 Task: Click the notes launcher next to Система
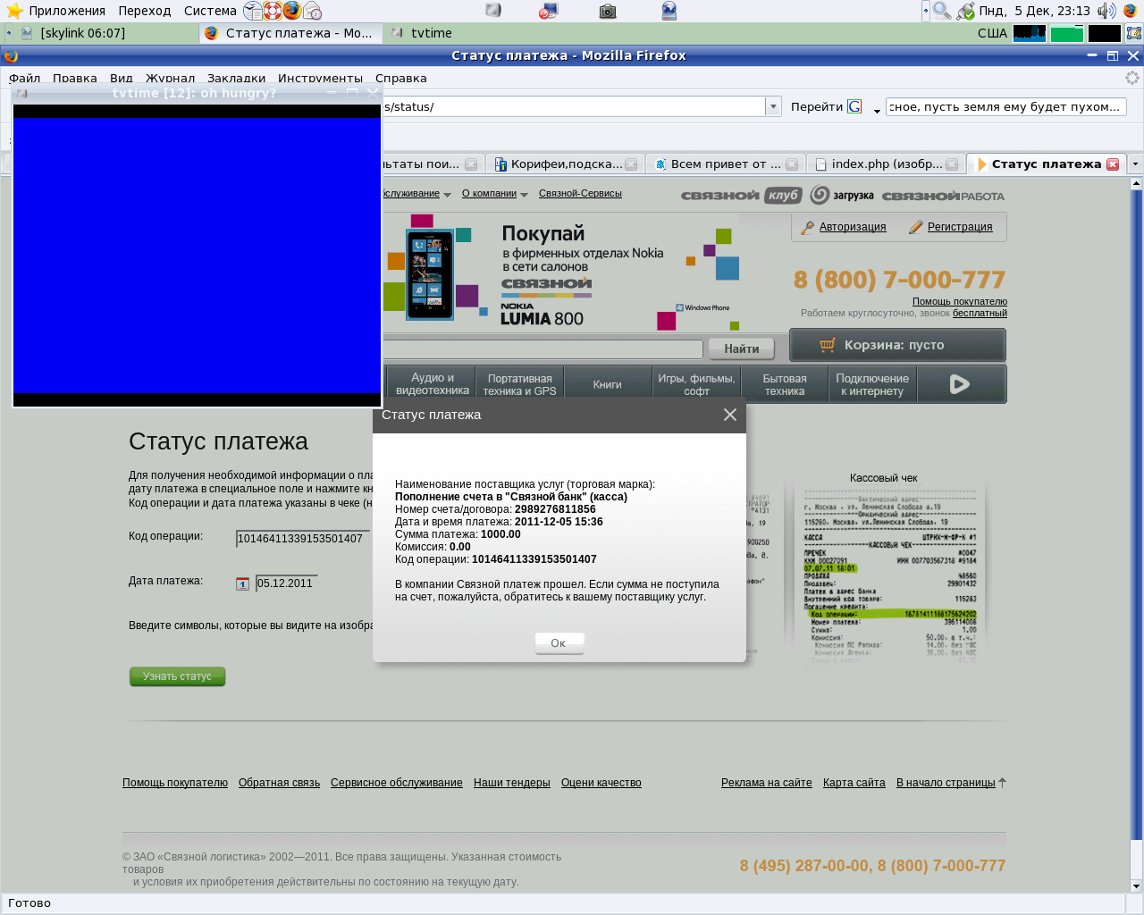click(253, 11)
